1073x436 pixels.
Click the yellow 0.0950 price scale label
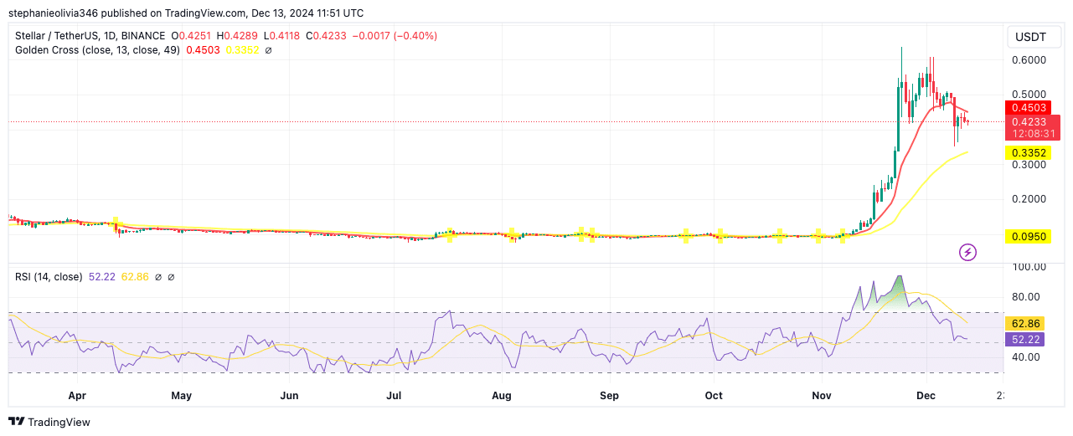point(1027,237)
